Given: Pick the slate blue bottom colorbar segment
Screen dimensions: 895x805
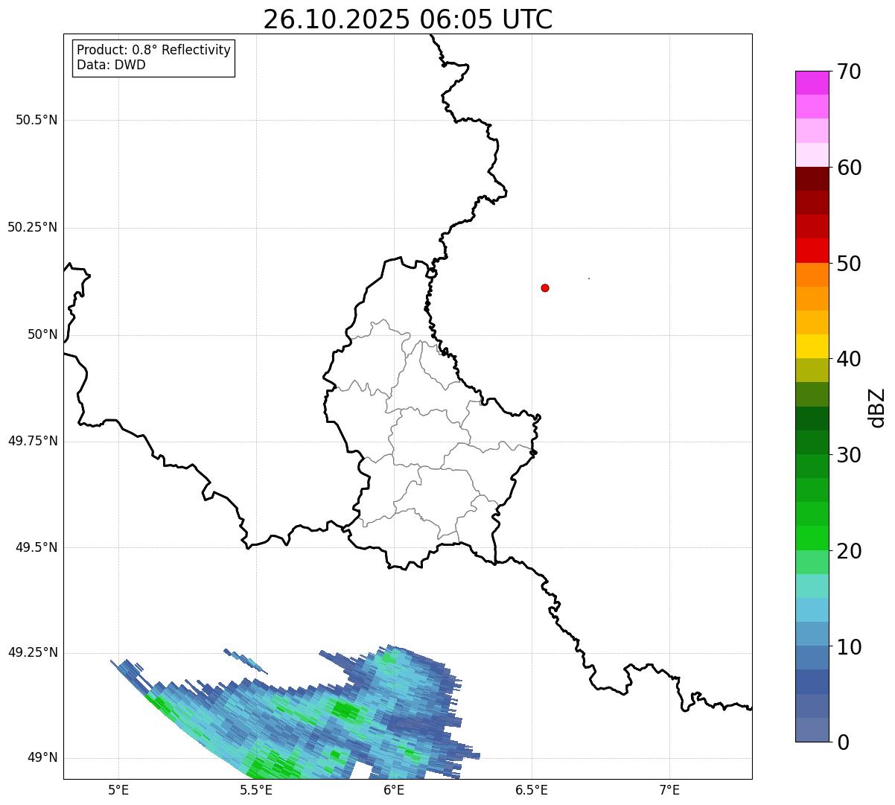Looking at the screenshot, I should (x=812, y=730).
